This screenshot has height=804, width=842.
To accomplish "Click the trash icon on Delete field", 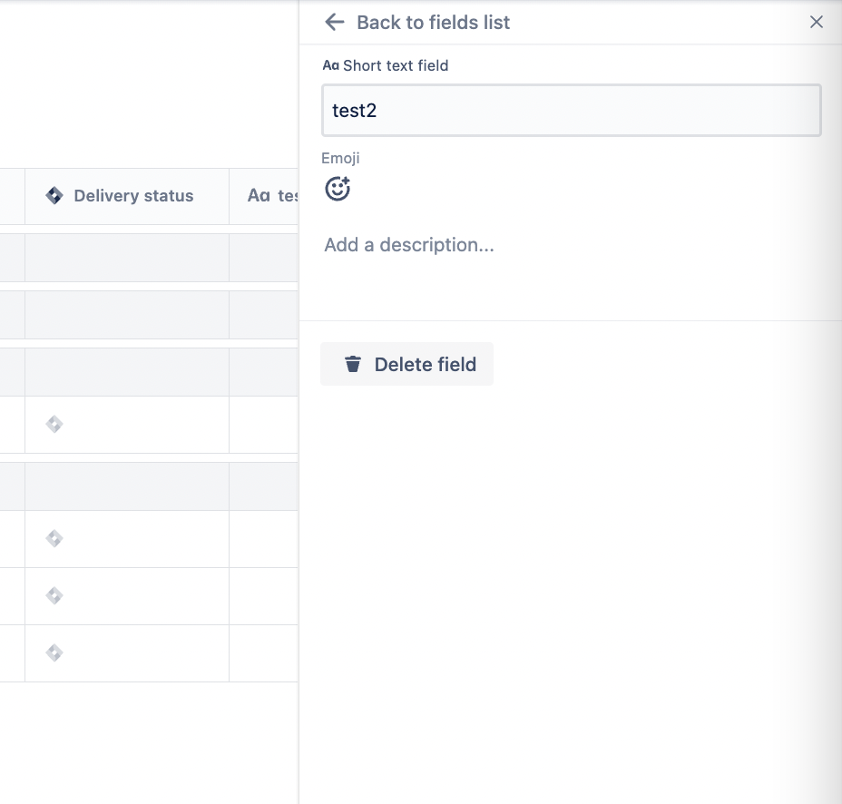I will point(352,364).
